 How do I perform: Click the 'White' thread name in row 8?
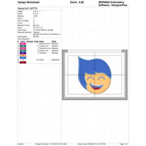(41, 60)
